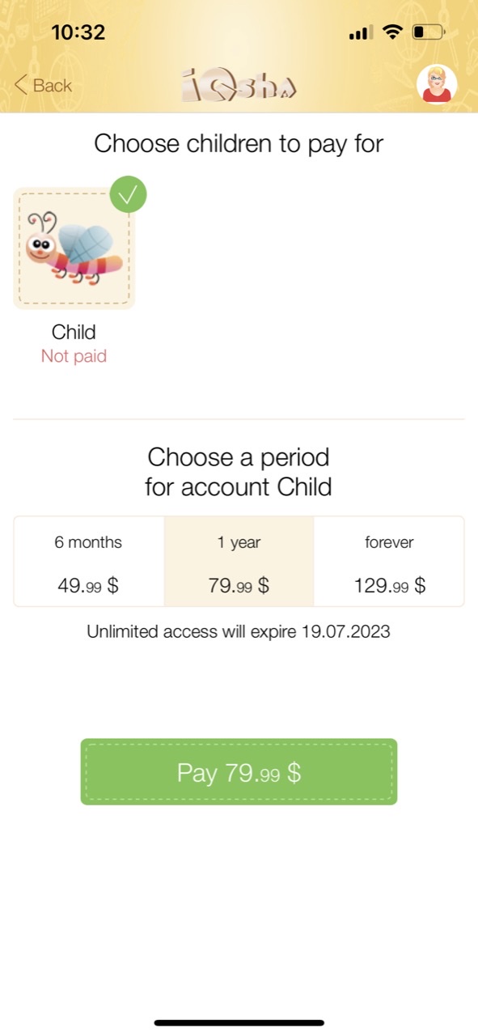The image size is (478, 1036).
Task: Tap the Child name label
Action: click(74, 332)
